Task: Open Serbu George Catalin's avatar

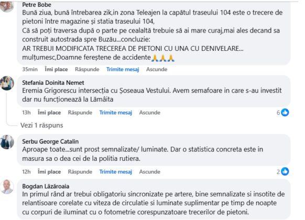Action: click(x=7, y=142)
